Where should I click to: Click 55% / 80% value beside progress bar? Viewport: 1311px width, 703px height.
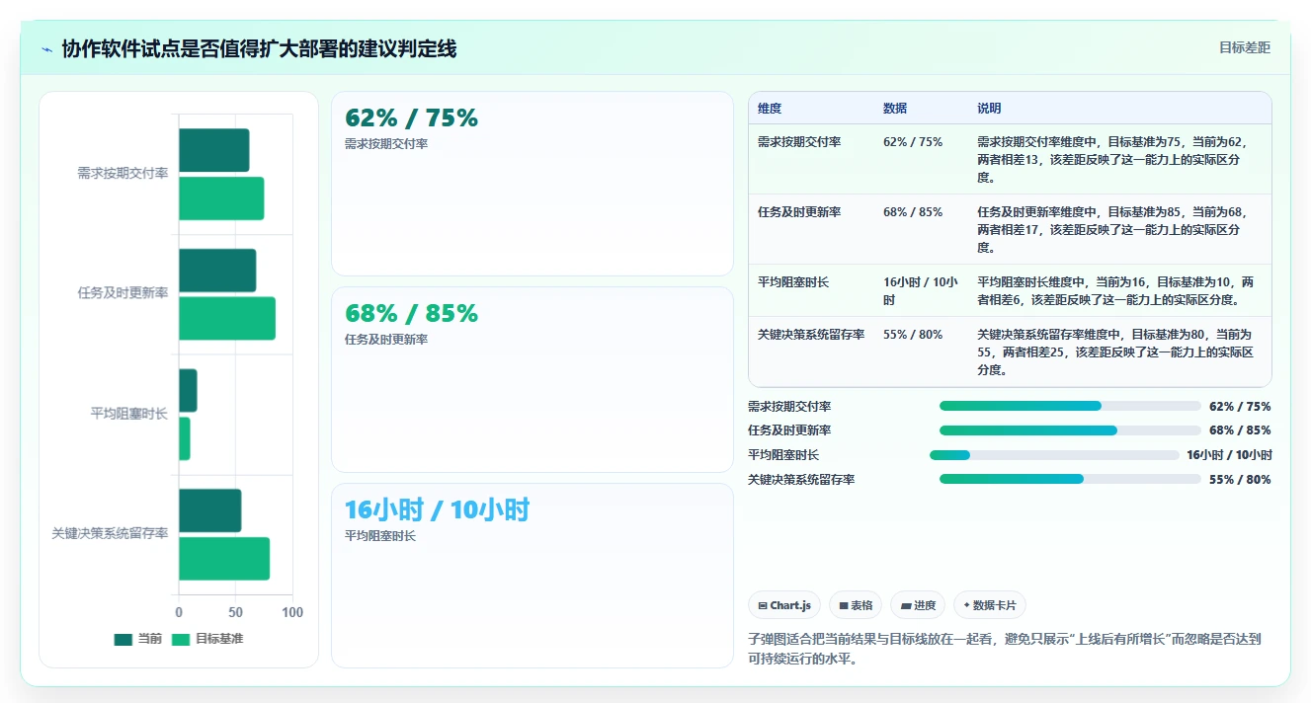tap(1240, 479)
